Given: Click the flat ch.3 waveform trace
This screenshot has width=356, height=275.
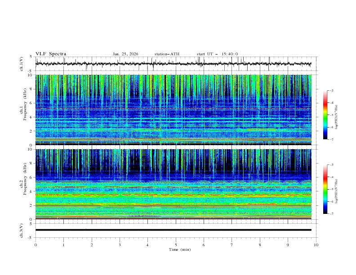Looking at the screenshot, I should pos(174,230).
